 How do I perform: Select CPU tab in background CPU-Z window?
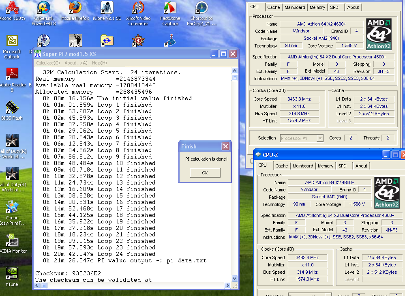[255, 7]
